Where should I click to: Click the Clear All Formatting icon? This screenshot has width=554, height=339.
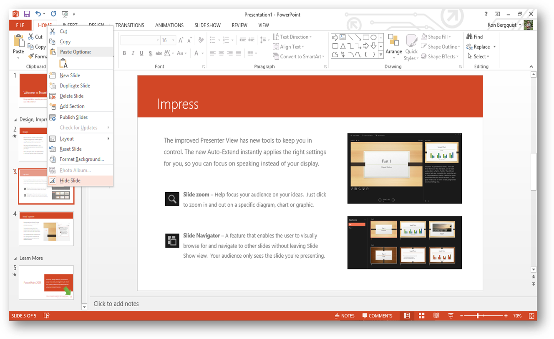click(201, 40)
